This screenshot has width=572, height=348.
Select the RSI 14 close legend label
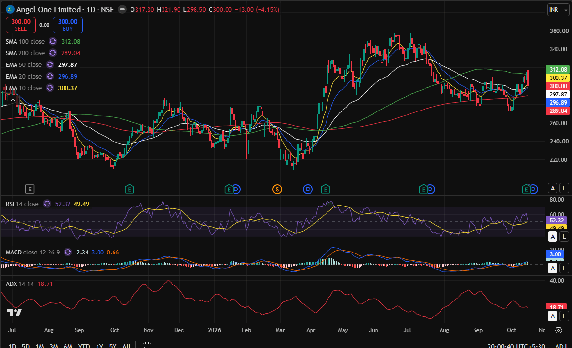point(22,204)
